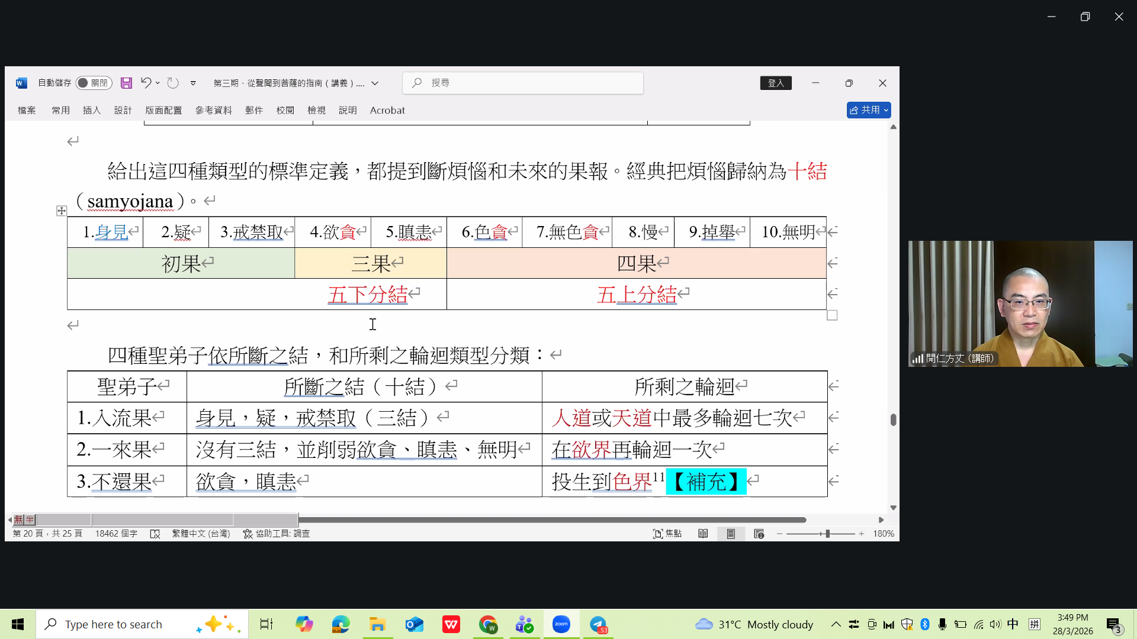Open Zoom app from the taskbar

[561, 624]
